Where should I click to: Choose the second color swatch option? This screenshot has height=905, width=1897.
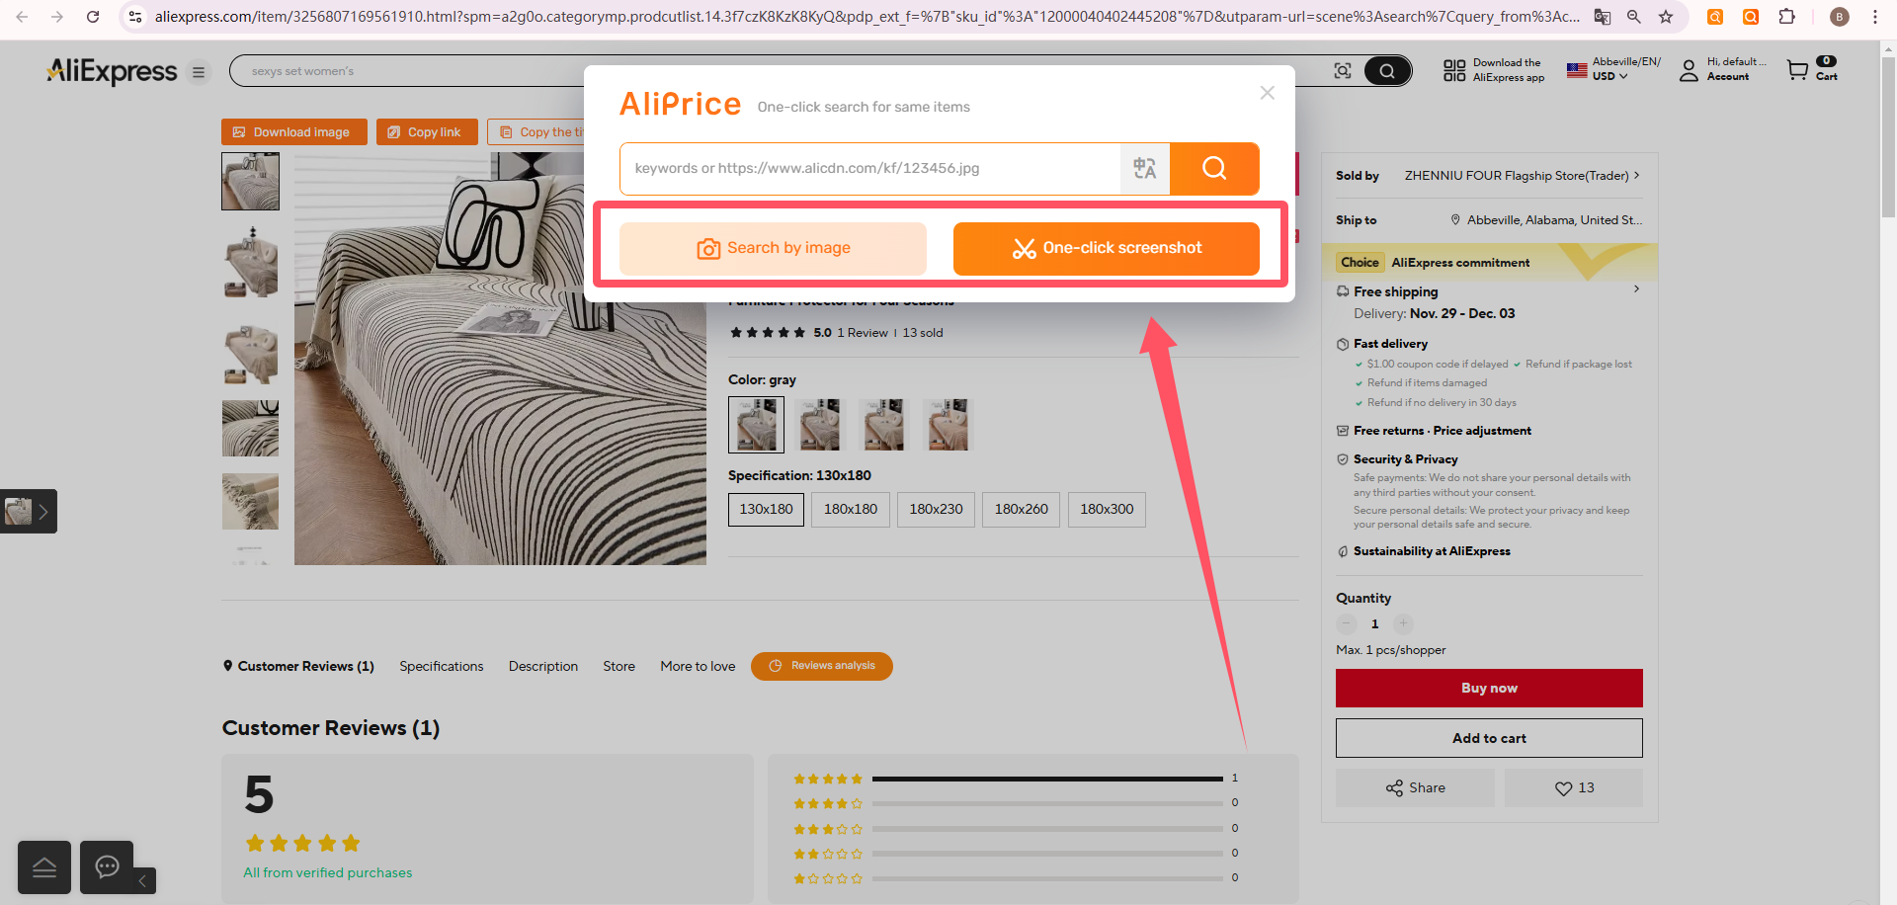tap(820, 425)
